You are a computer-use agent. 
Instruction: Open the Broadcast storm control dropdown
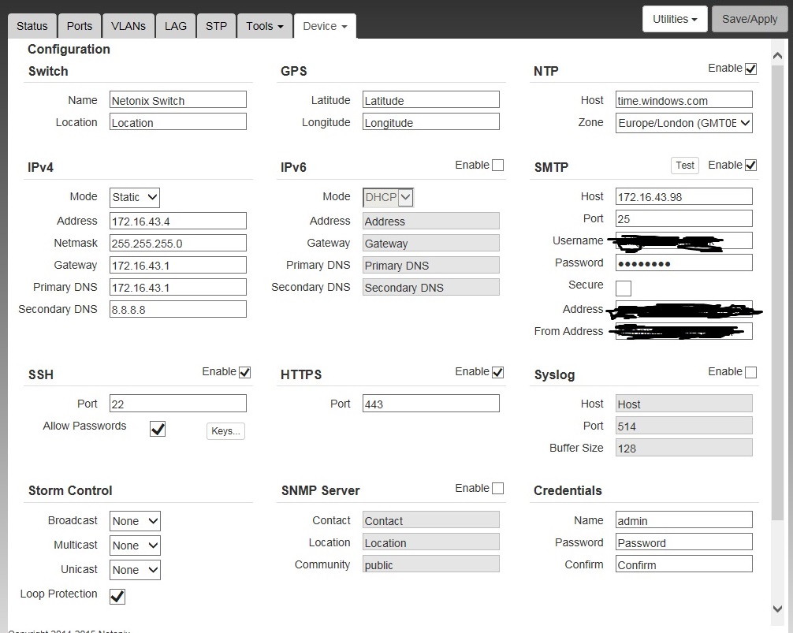(134, 520)
